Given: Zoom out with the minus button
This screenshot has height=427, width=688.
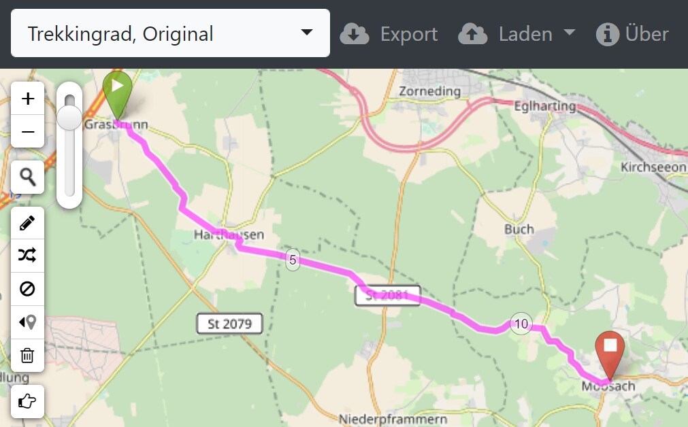Looking at the screenshot, I should click(x=28, y=131).
